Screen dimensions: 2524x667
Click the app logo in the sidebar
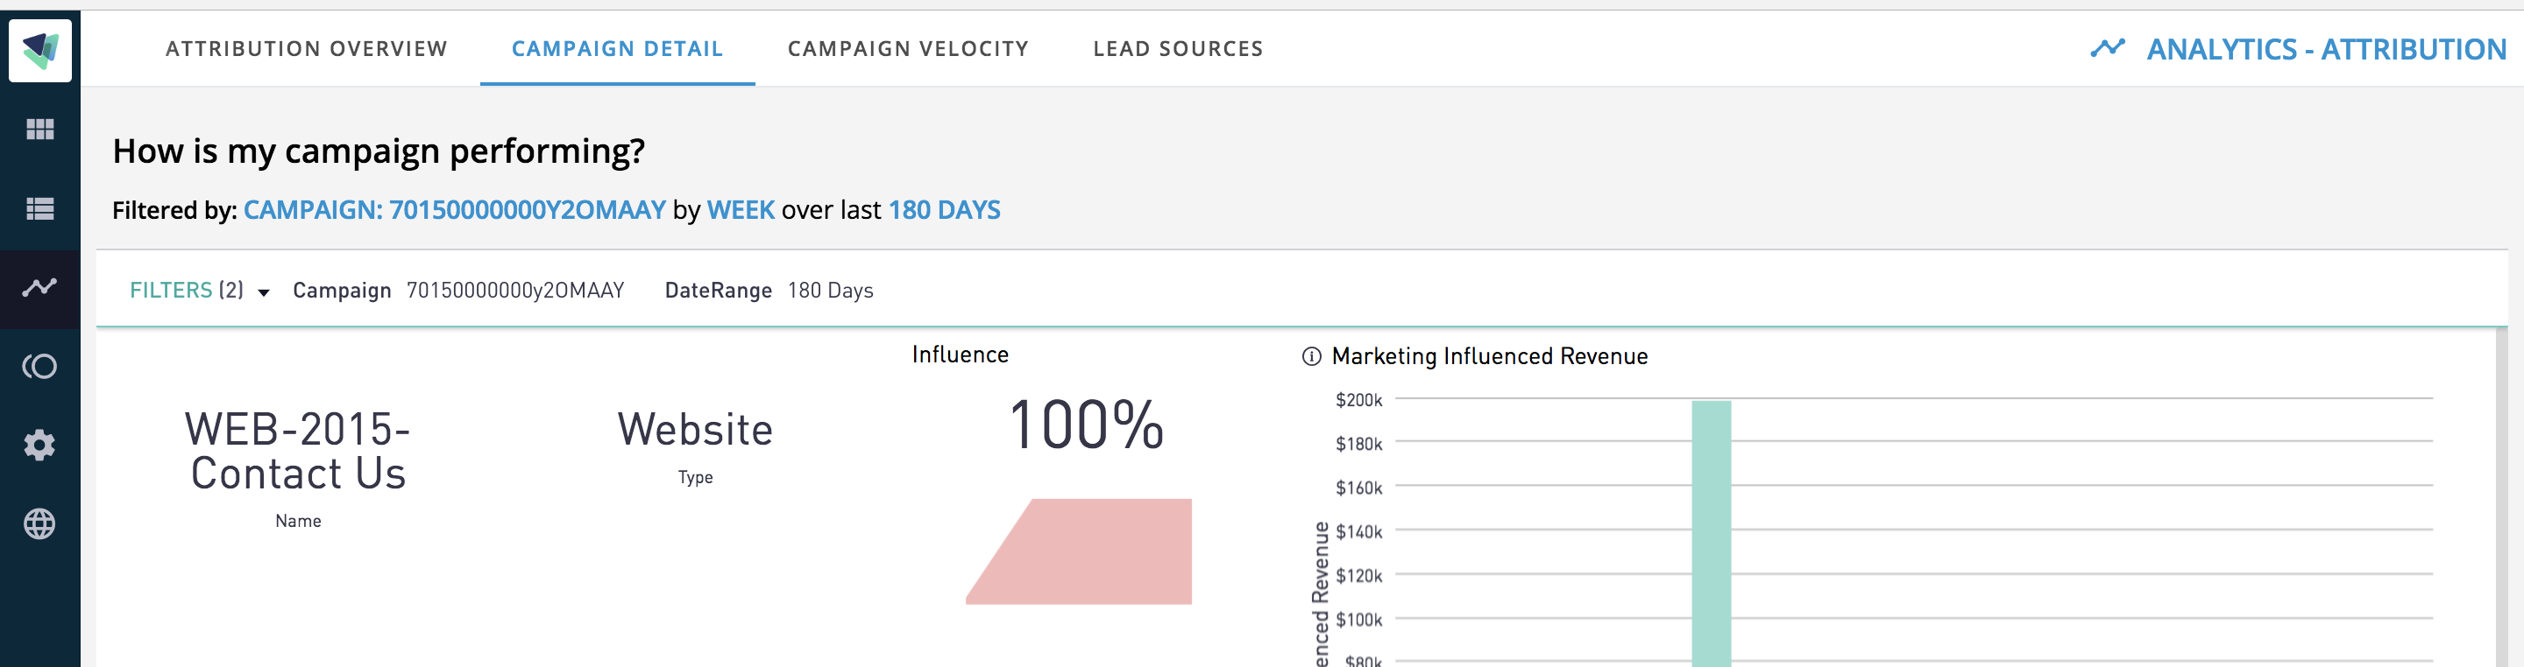click(x=40, y=49)
